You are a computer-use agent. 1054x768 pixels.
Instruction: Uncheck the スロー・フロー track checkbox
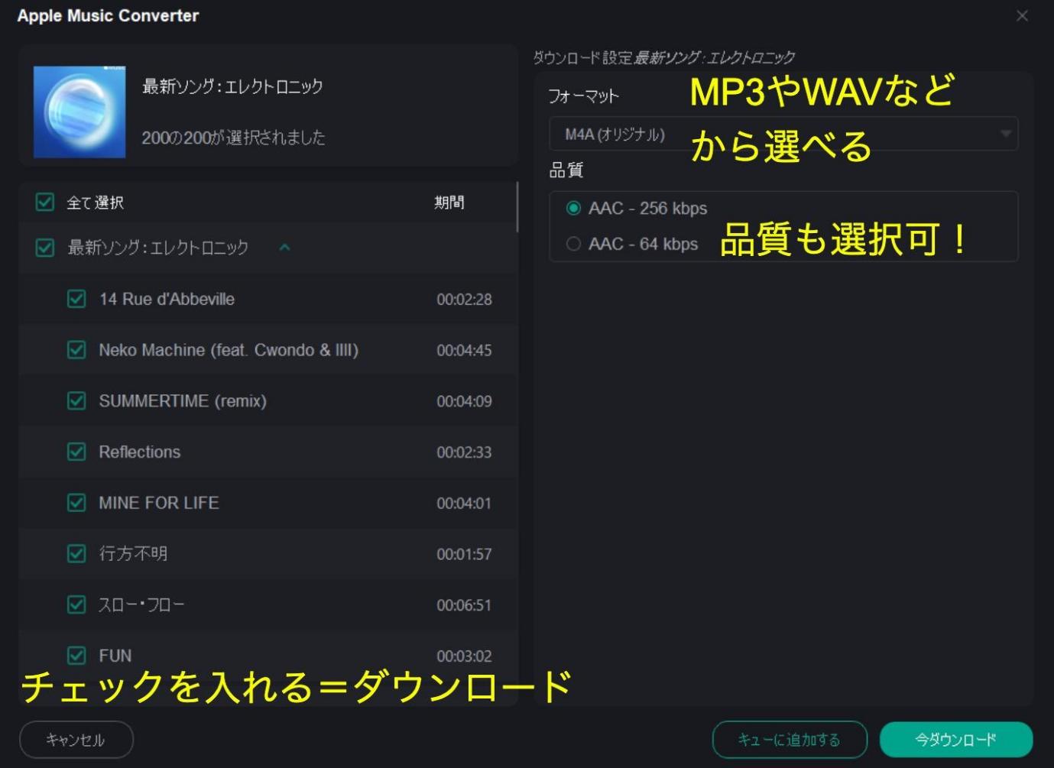(x=76, y=604)
